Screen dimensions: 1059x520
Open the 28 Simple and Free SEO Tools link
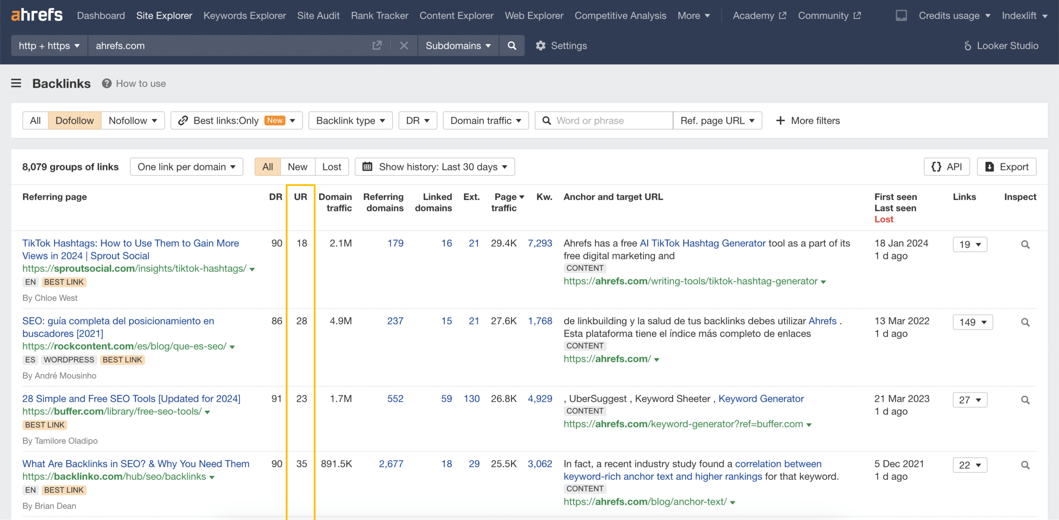click(x=131, y=398)
